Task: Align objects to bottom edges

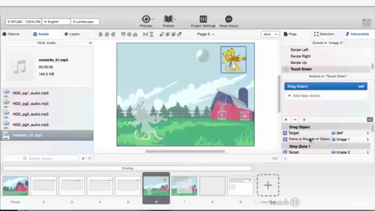Action: pyautogui.click(x=135, y=34)
